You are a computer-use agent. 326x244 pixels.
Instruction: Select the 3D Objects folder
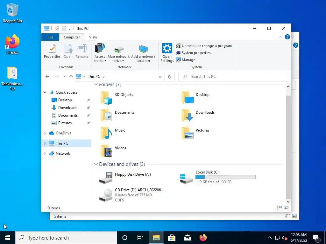tap(117, 98)
